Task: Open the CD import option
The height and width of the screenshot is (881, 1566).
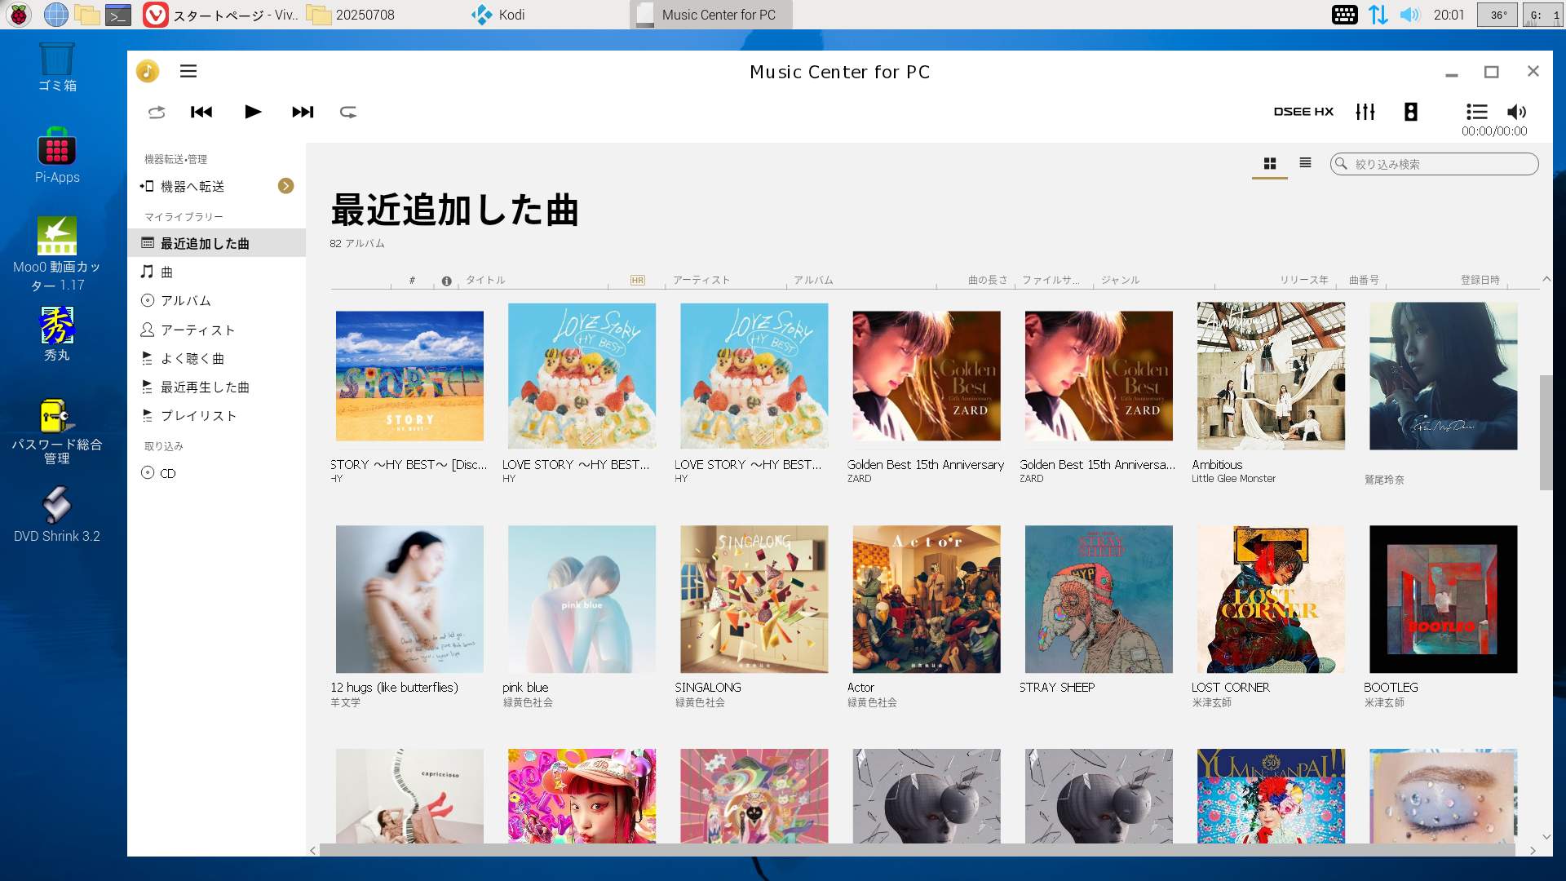Action: tap(217, 473)
